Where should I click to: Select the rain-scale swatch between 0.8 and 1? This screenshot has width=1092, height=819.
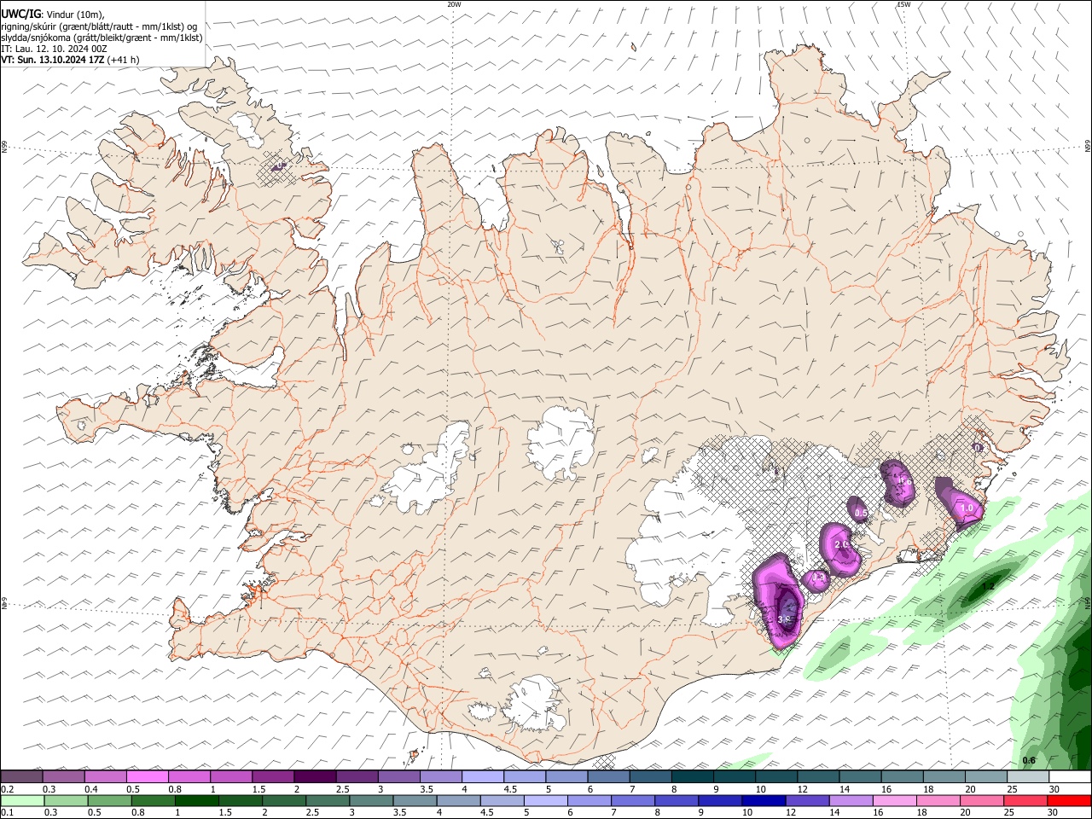tap(153, 800)
